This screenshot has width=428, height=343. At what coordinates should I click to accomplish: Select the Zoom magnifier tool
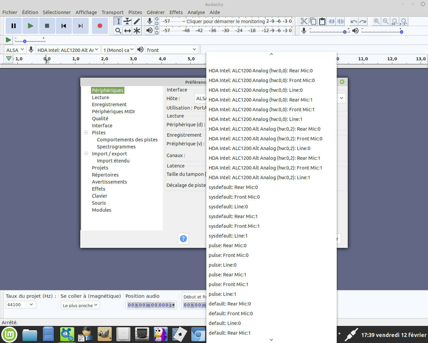click(x=118, y=31)
